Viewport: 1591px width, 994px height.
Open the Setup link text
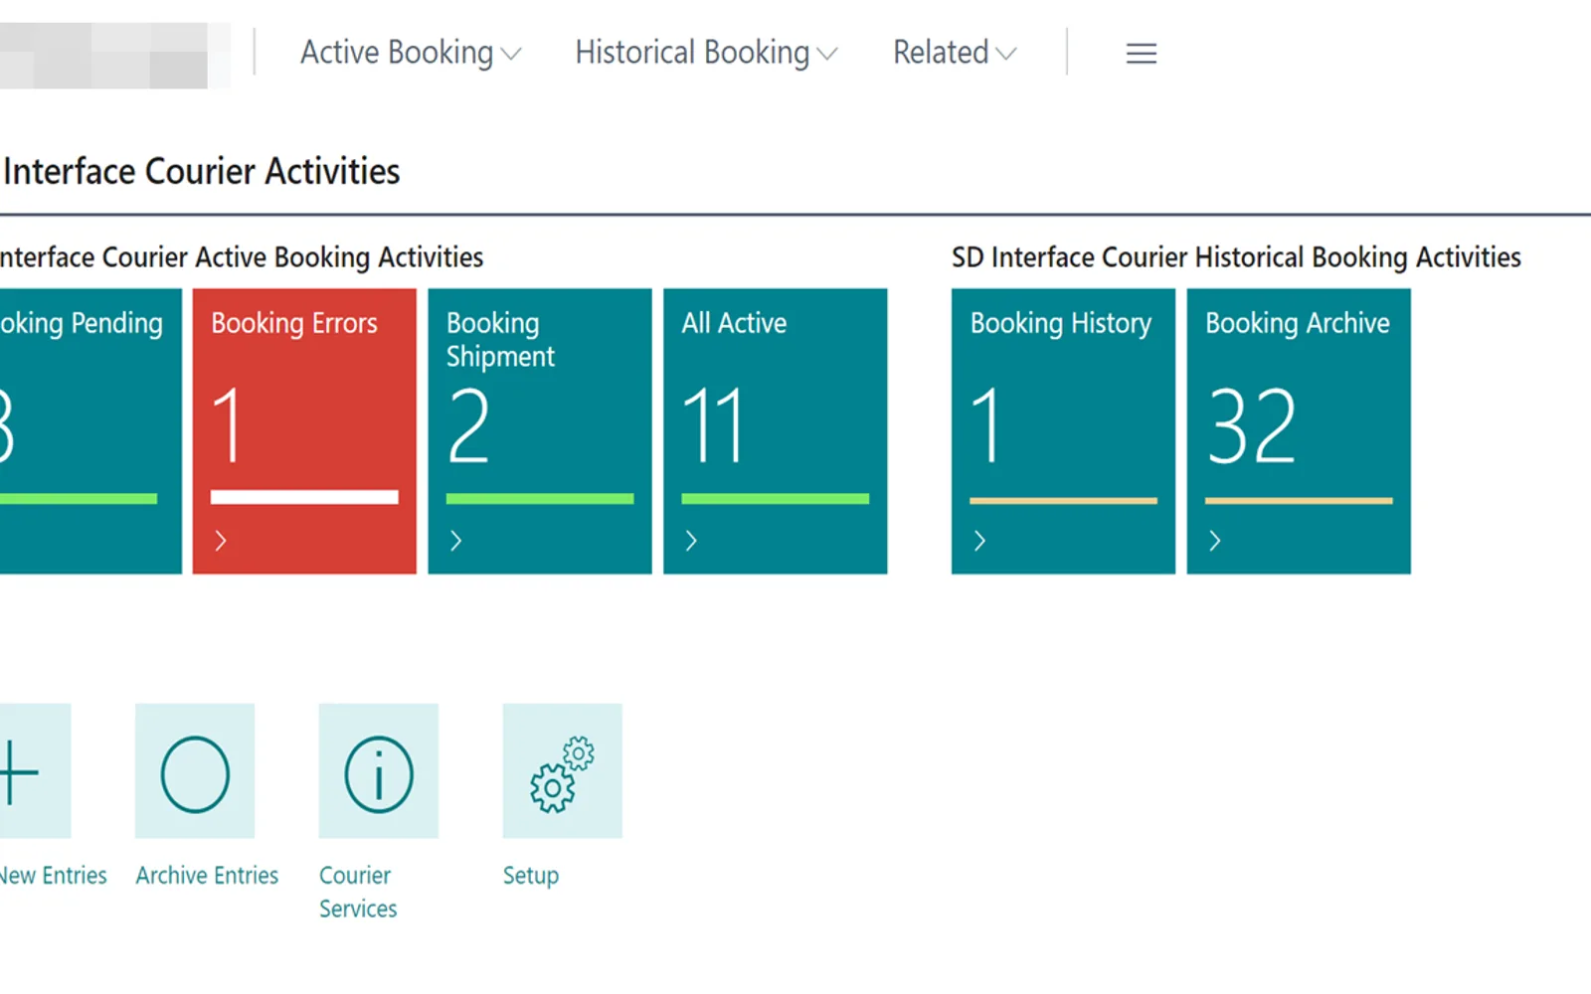click(x=531, y=876)
